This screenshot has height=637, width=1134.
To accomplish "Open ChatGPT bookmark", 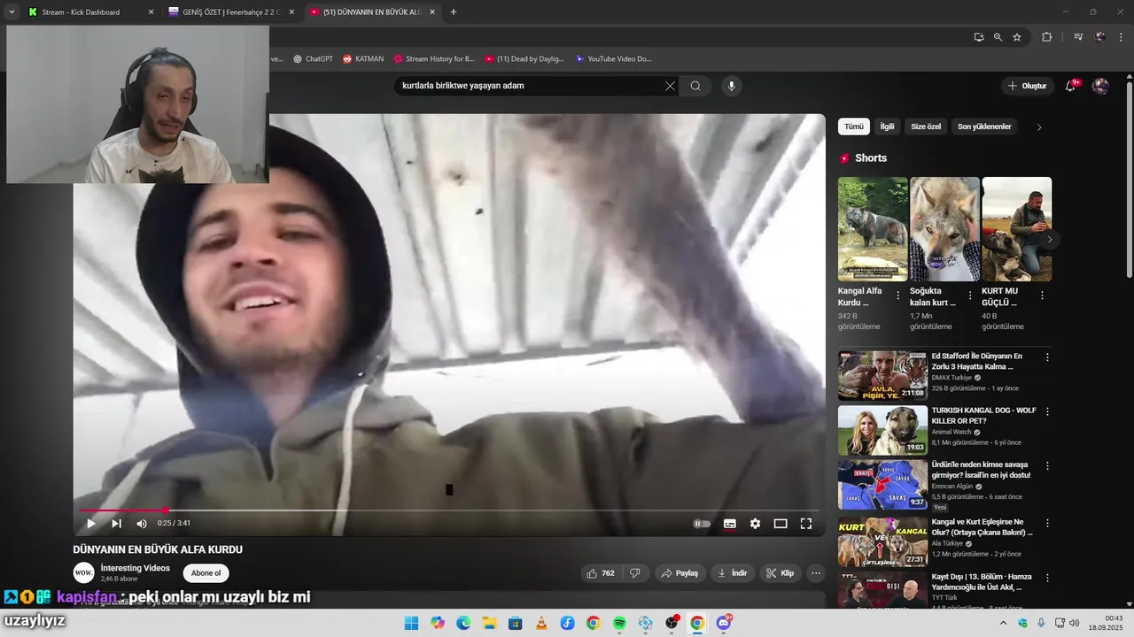I will point(313,59).
